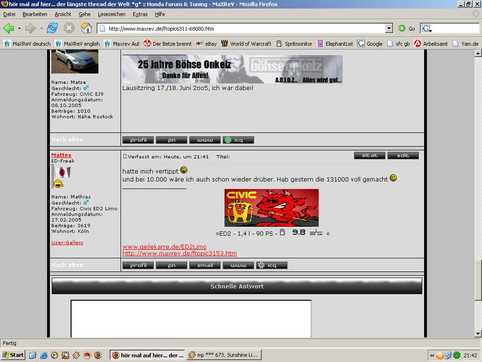Click the page scrollbar up arrow
Image resolution: width=482 pixels, height=362 pixels.
[478, 53]
